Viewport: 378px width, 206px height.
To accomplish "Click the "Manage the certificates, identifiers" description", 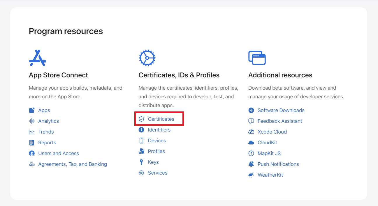I will click(x=188, y=97).
